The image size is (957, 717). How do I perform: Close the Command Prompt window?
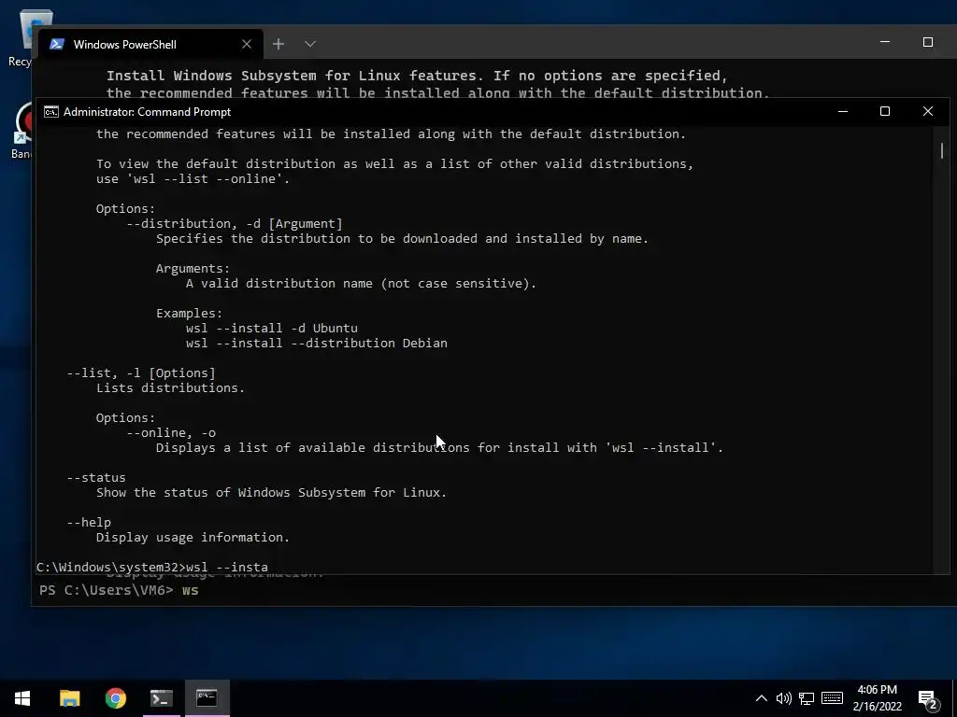tap(928, 112)
